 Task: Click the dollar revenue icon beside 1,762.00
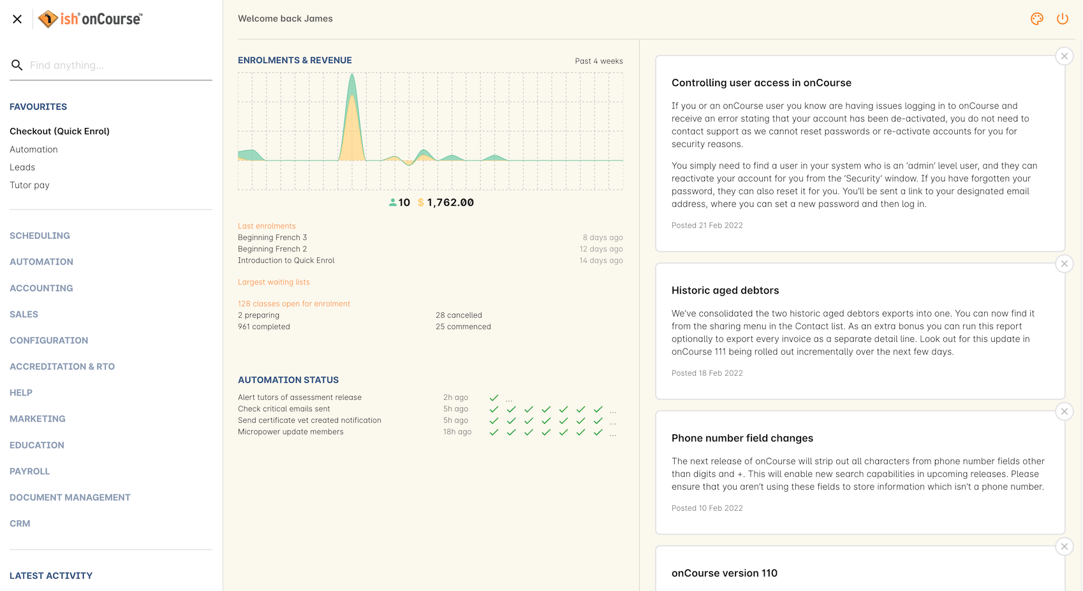[420, 203]
